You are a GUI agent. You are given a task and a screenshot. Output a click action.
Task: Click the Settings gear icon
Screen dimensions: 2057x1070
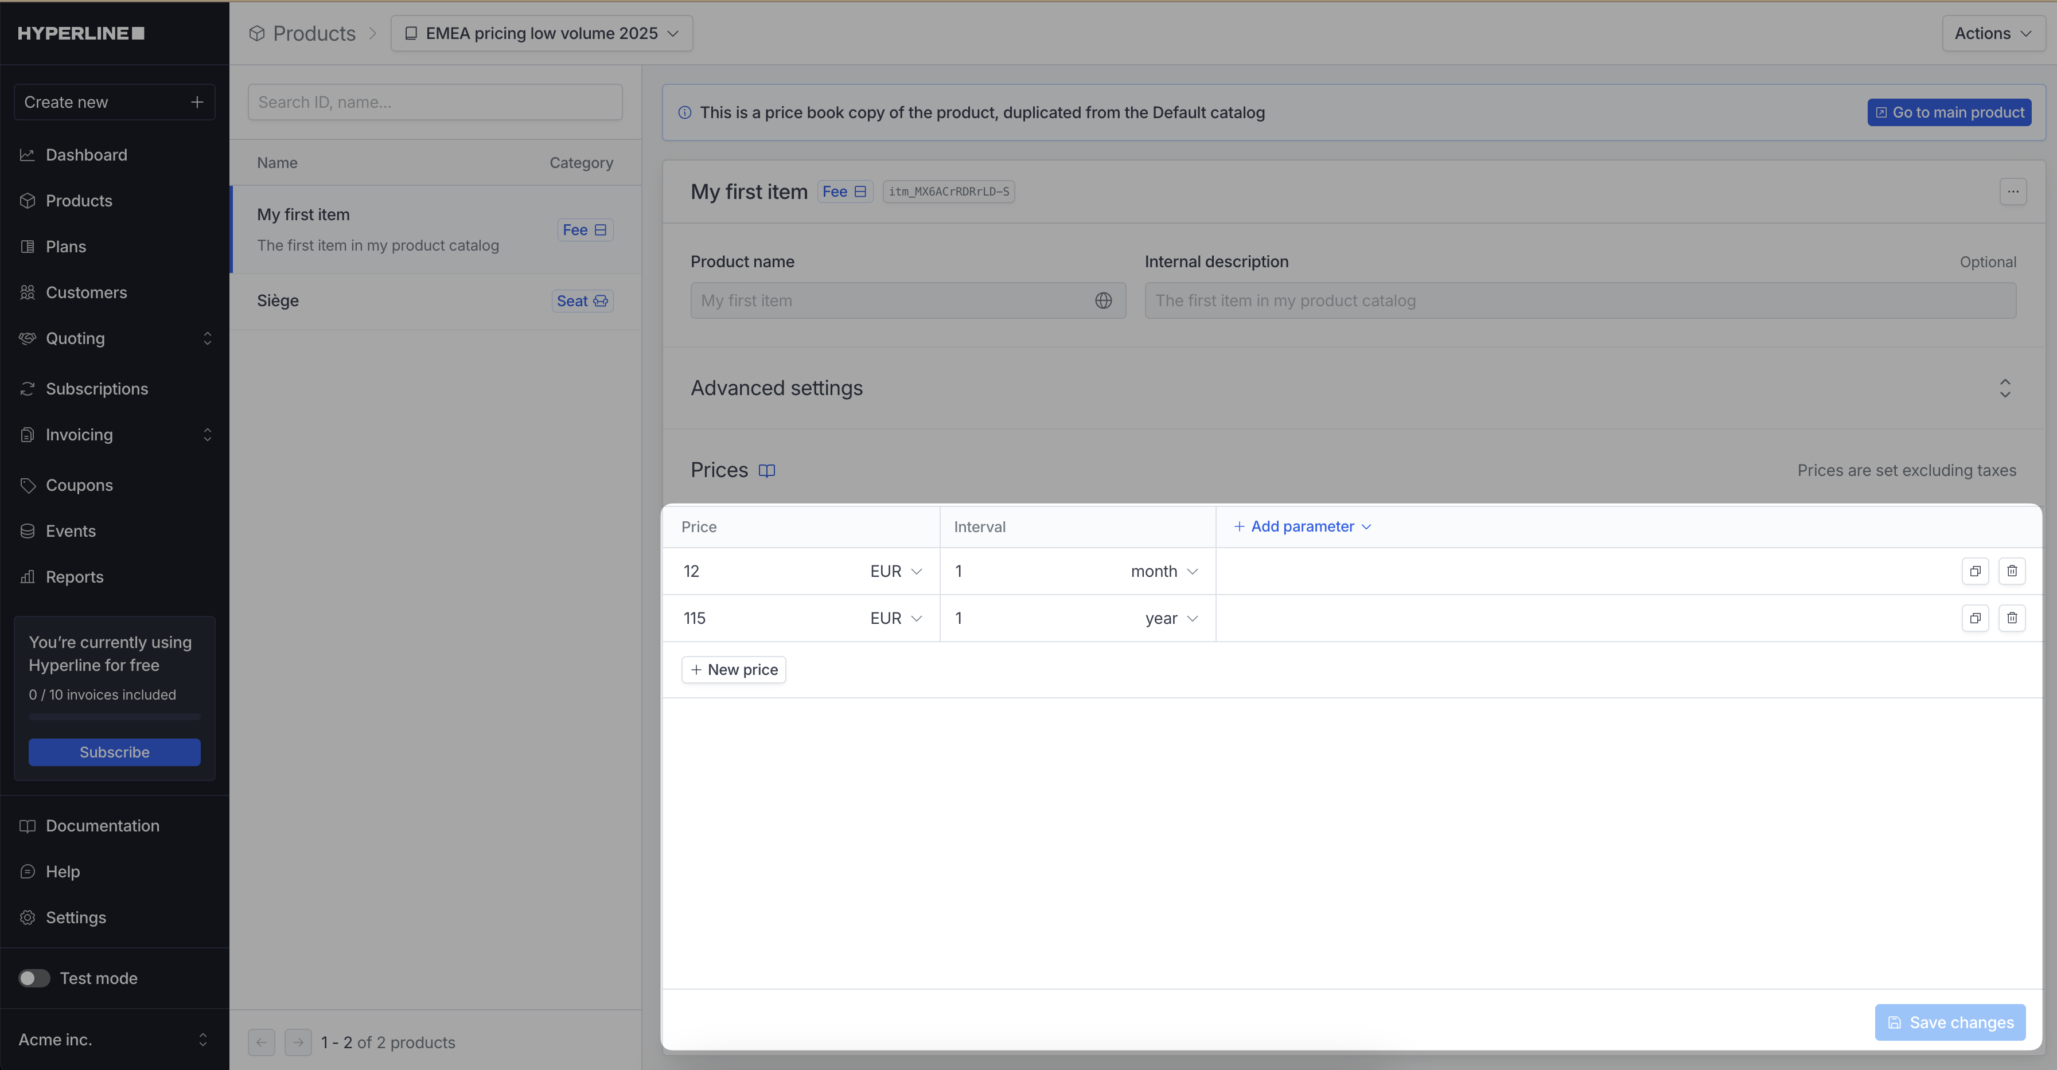tap(28, 917)
